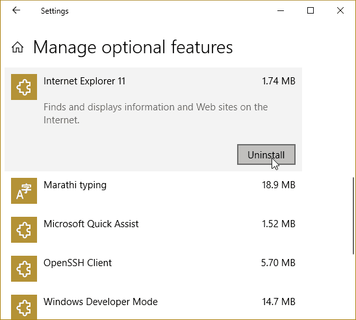Close the Settings window
Image resolution: width=356 pixels, height=320 pixels.
tap(340, 10)
